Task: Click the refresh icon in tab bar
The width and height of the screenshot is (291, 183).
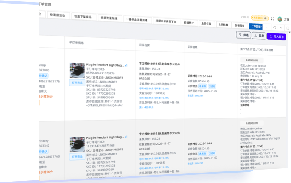Action: tap(274, 28)
